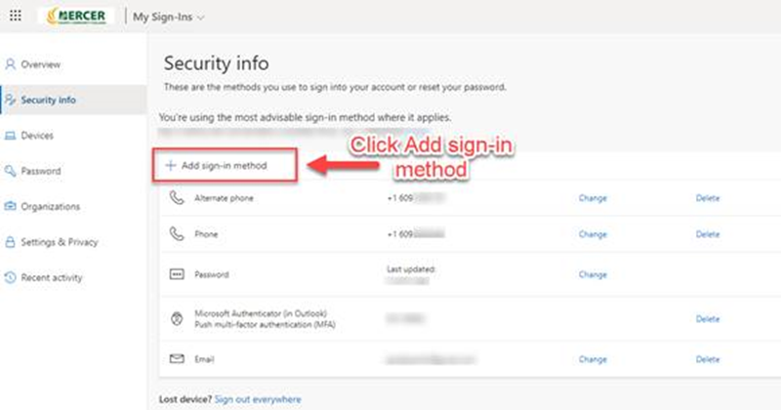Viewport: 781px width, 410px height.
Task: Click the Settings & Privacy lock icon
Action: 11,242
